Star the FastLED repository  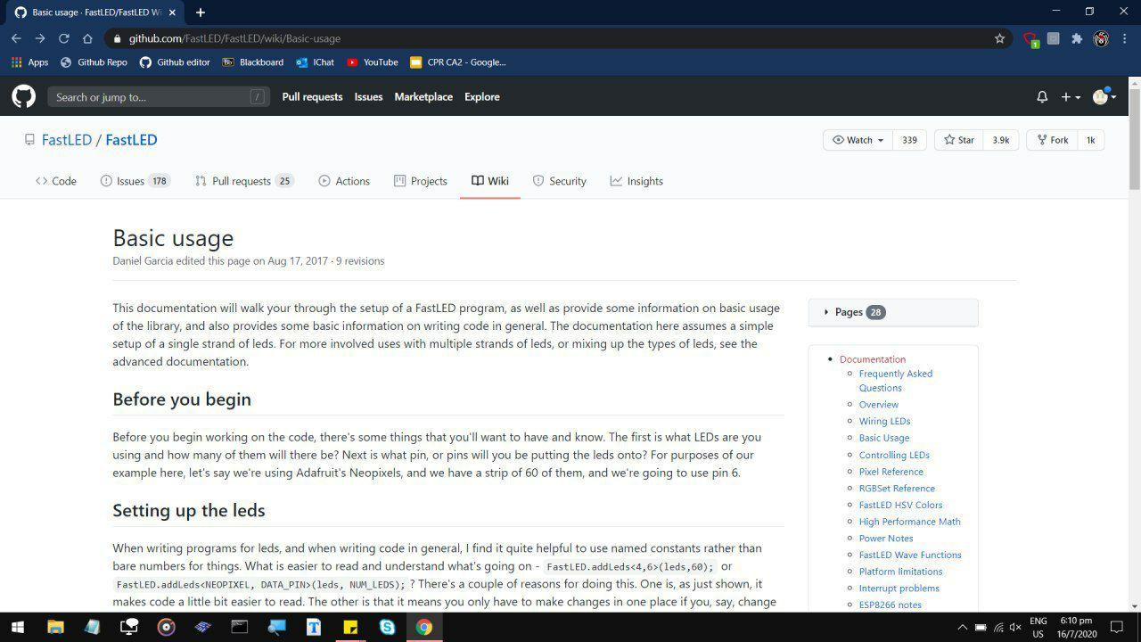pos(958,140)
